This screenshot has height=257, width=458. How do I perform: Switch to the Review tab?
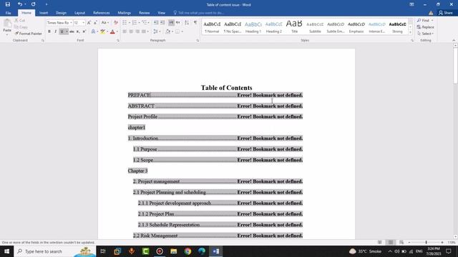pos(145,13)
